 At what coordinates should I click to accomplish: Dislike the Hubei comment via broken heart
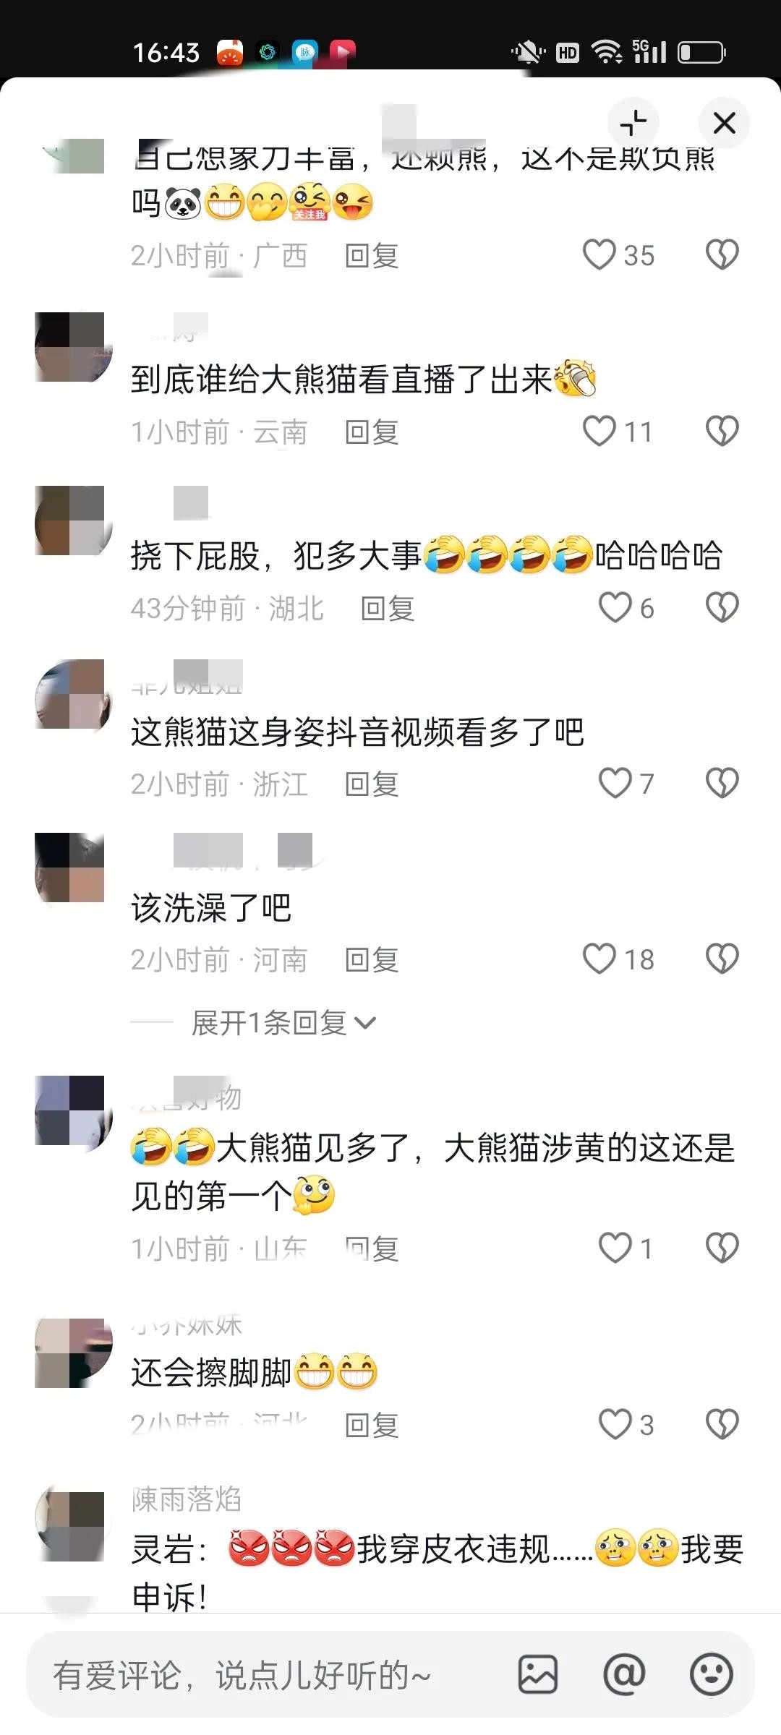pos(722,608)
